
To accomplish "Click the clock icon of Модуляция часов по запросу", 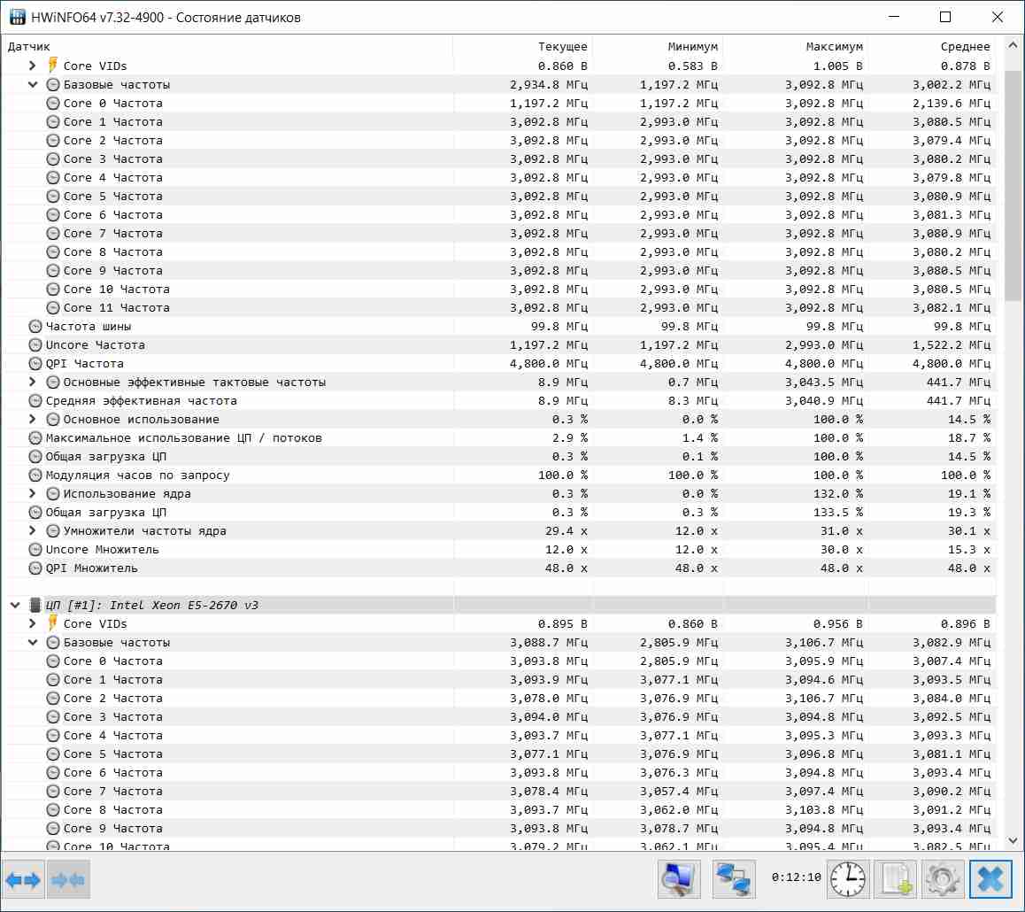I will (x=35, y=475).
